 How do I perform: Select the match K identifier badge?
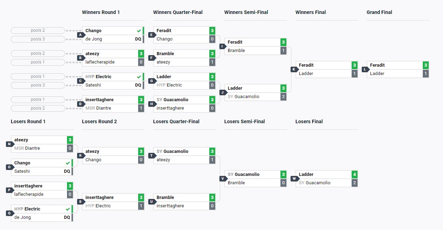(294, 69)
